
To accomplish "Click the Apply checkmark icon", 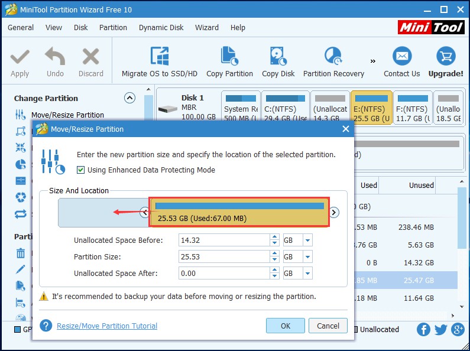I will coord(20,57).
